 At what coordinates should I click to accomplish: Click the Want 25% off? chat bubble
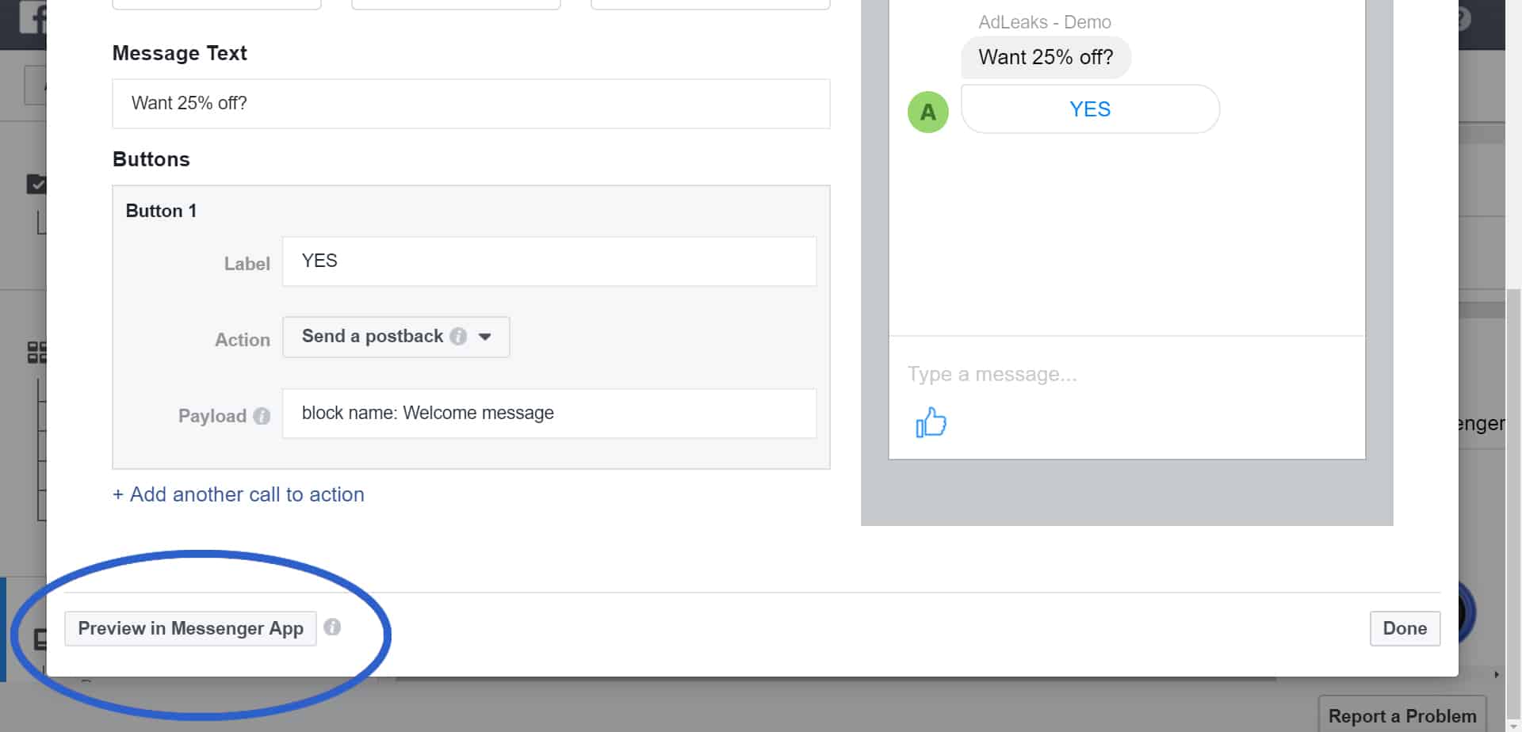coord(1046,57)
